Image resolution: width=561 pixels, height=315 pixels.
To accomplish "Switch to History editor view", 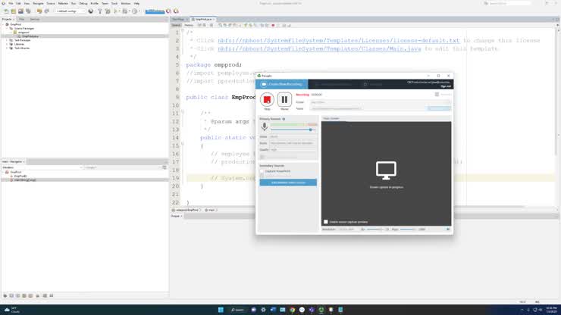I will pos(189,25).
